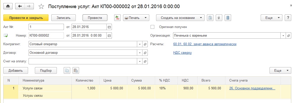Expand the Контрагент dropdown arrow

[140, 44]
